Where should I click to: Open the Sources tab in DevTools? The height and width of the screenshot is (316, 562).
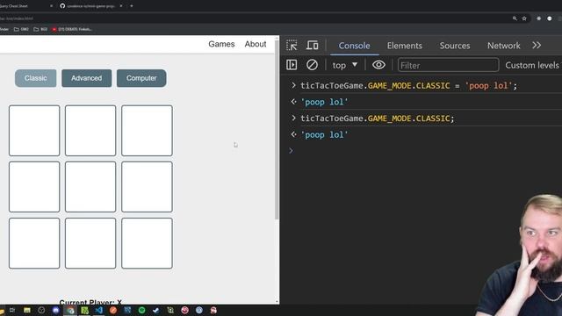click(x=455, y=46)
